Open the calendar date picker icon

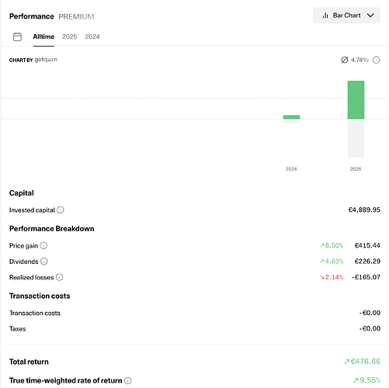pyautogui.click(x=17, y=36)
